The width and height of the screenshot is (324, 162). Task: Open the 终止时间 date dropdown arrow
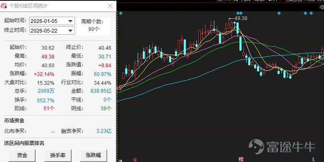pyautogui.click(x=70, y=31)
